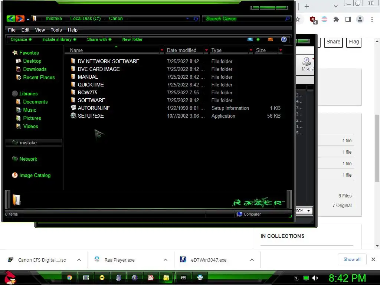Screen dimensions: 380x285
Task: Select the DVC CARD IMAGE folder
Action: [x=99, y=69]
